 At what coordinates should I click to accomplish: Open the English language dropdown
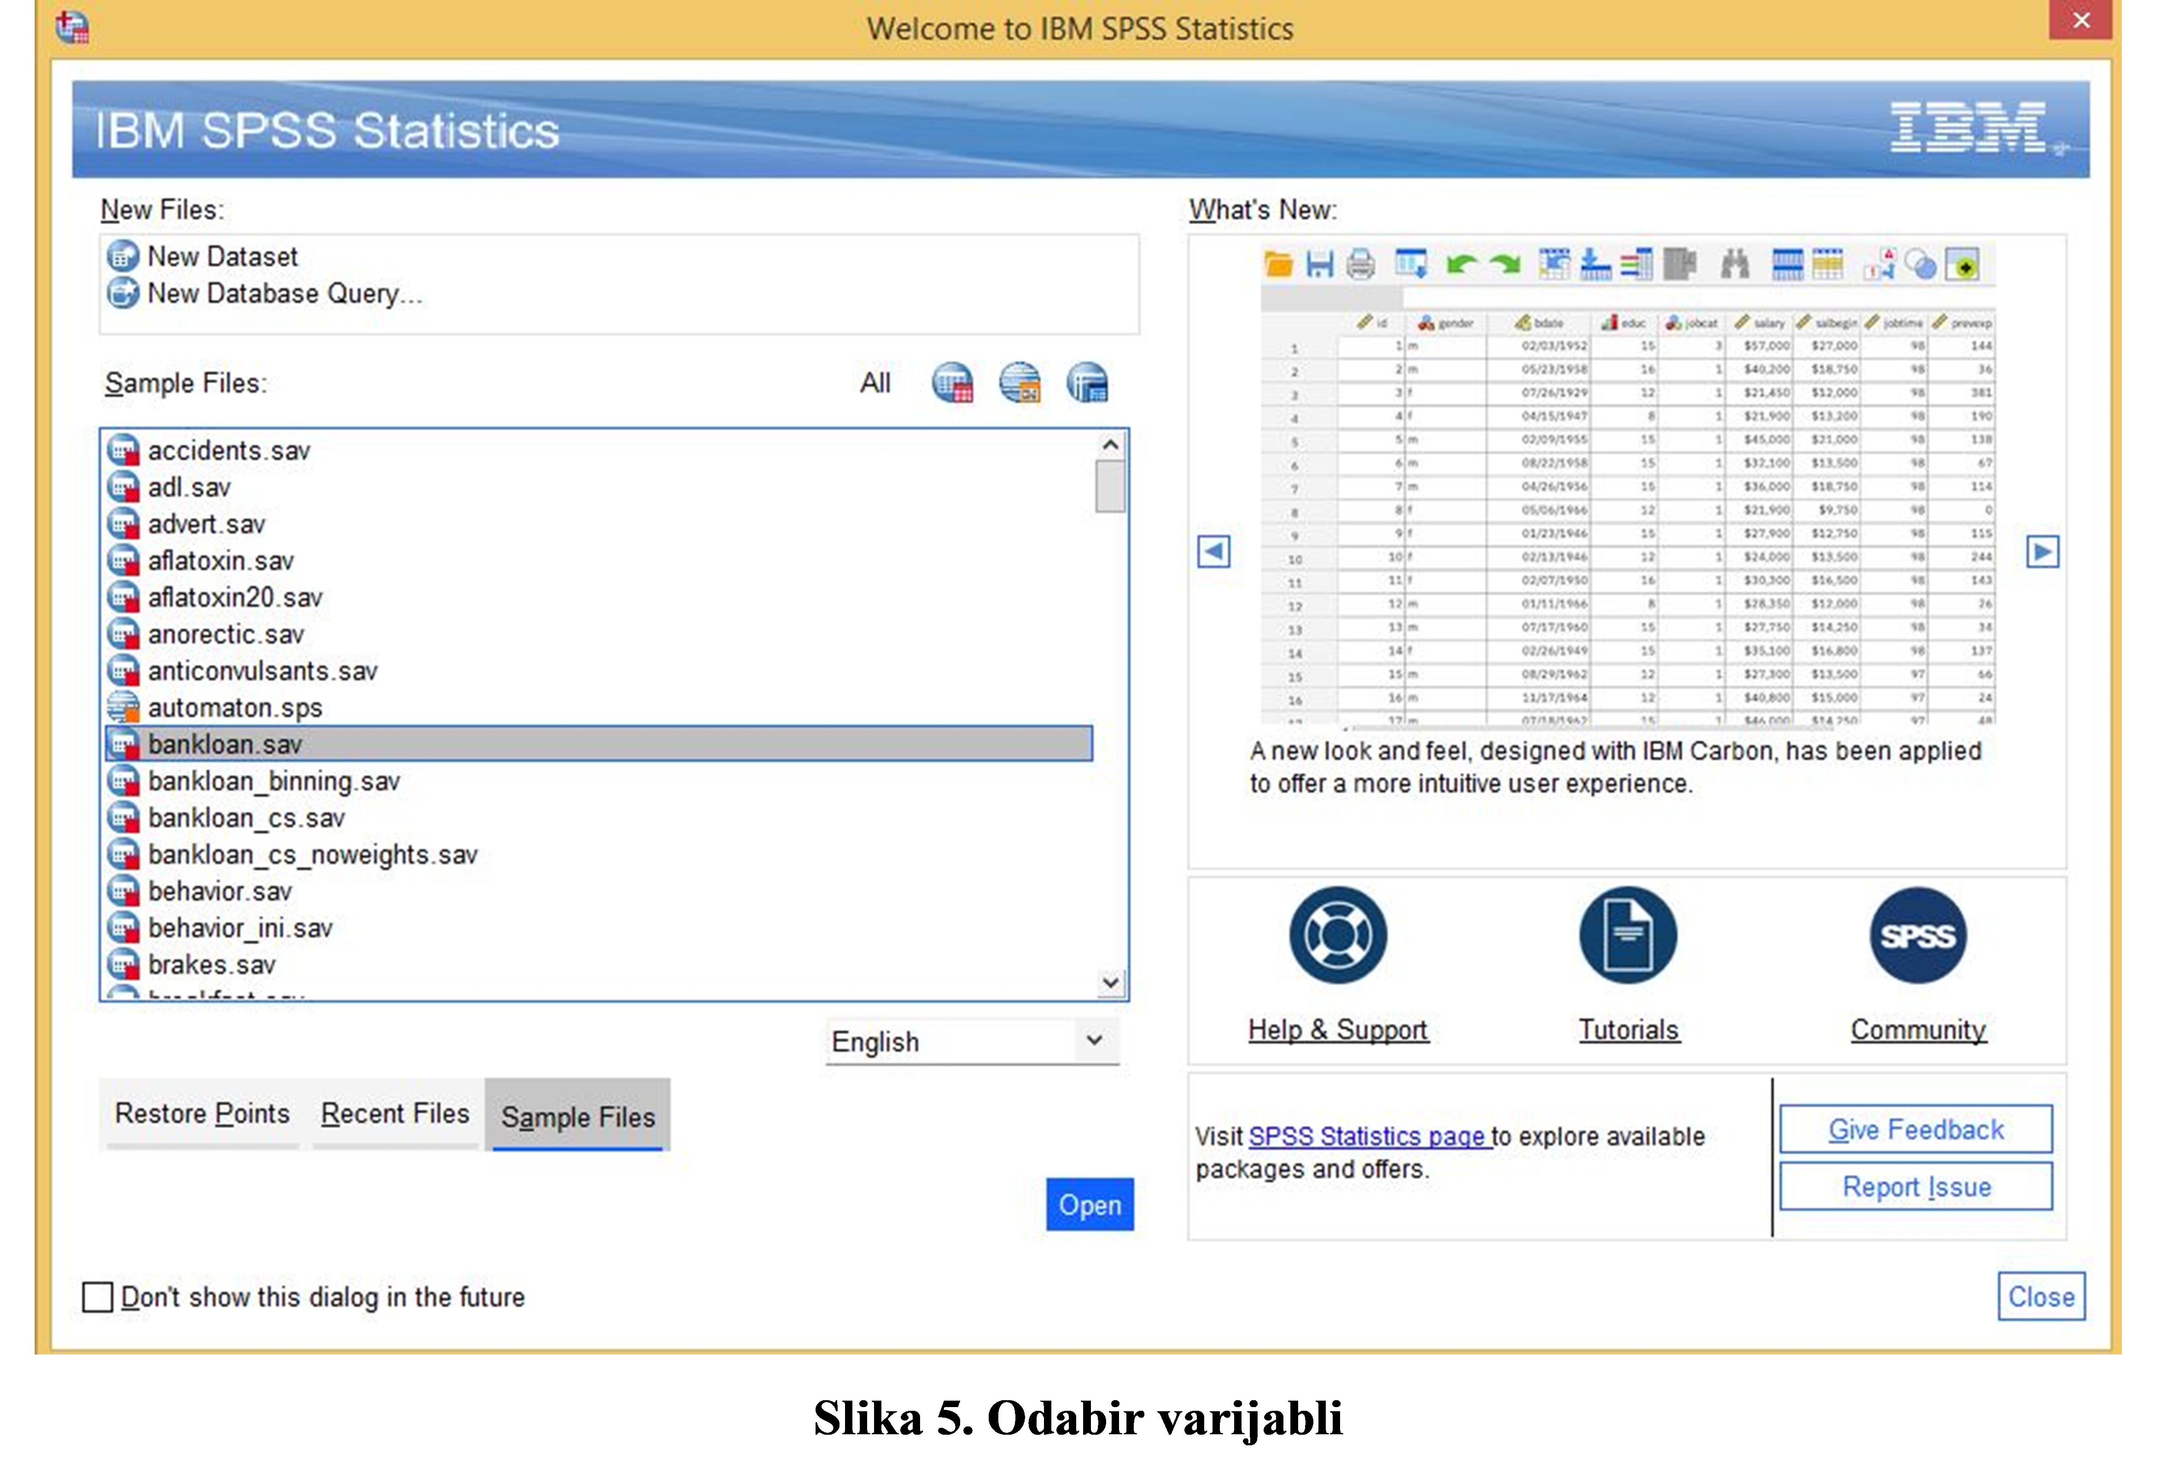972,1041
